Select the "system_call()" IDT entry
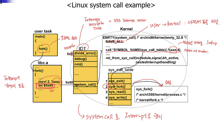223x125 pixels. coord(85,84)
